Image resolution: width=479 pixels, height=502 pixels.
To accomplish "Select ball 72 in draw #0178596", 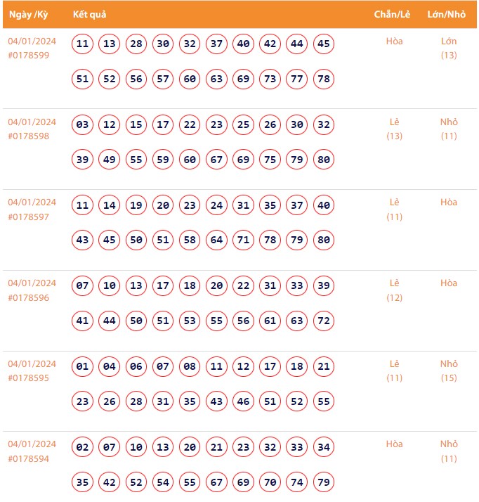I will click(x=324, y=321).
